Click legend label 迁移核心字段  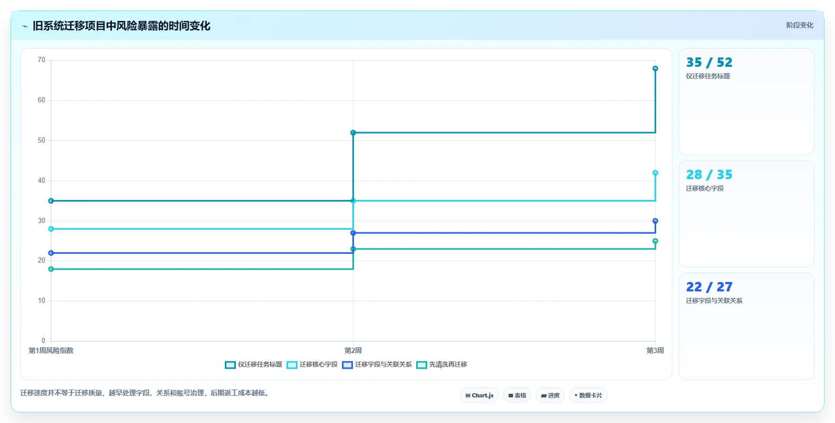click(x=318, y=365)
